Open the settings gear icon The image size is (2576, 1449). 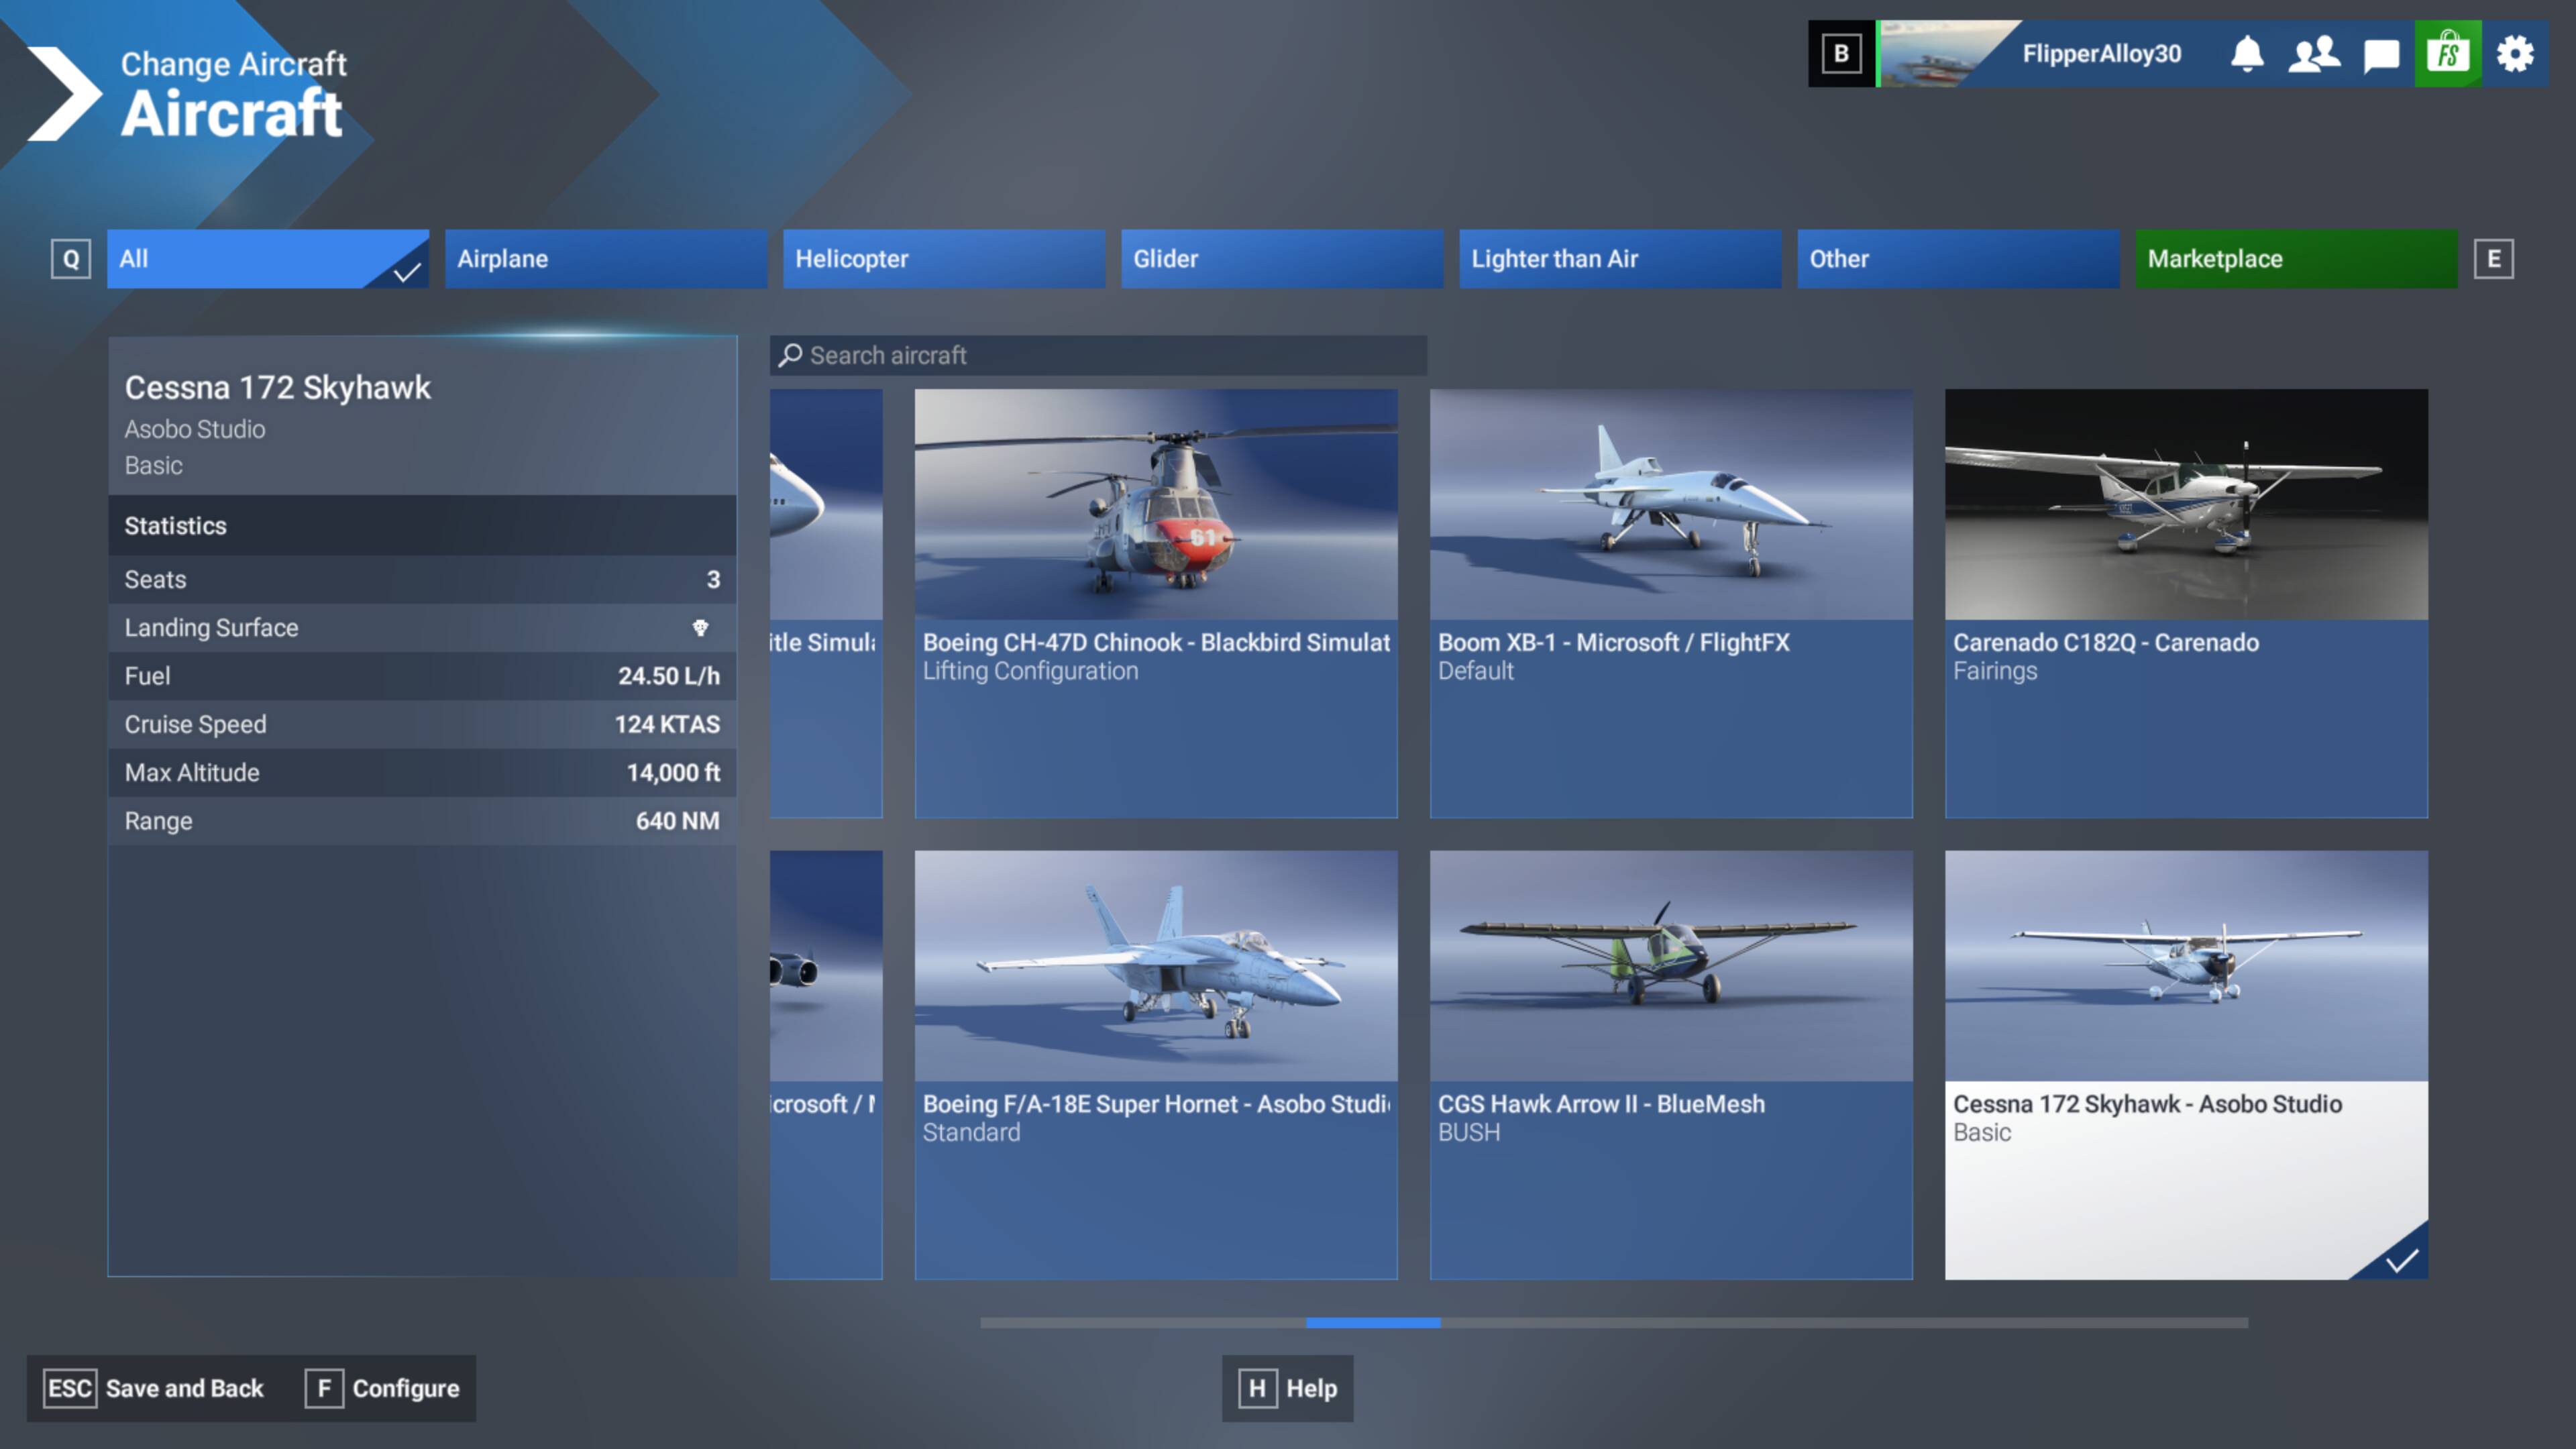[2514, 54]
